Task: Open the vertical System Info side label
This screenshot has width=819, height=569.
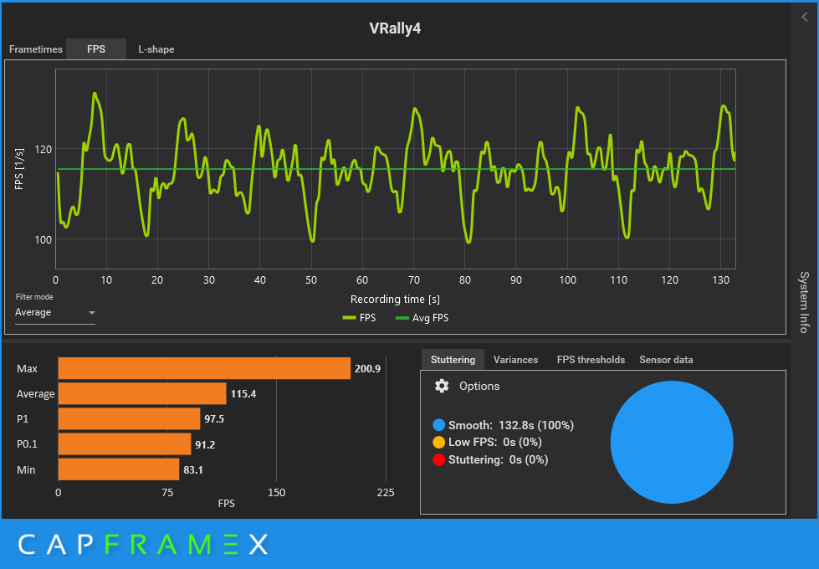Action: tap(805, 302)
